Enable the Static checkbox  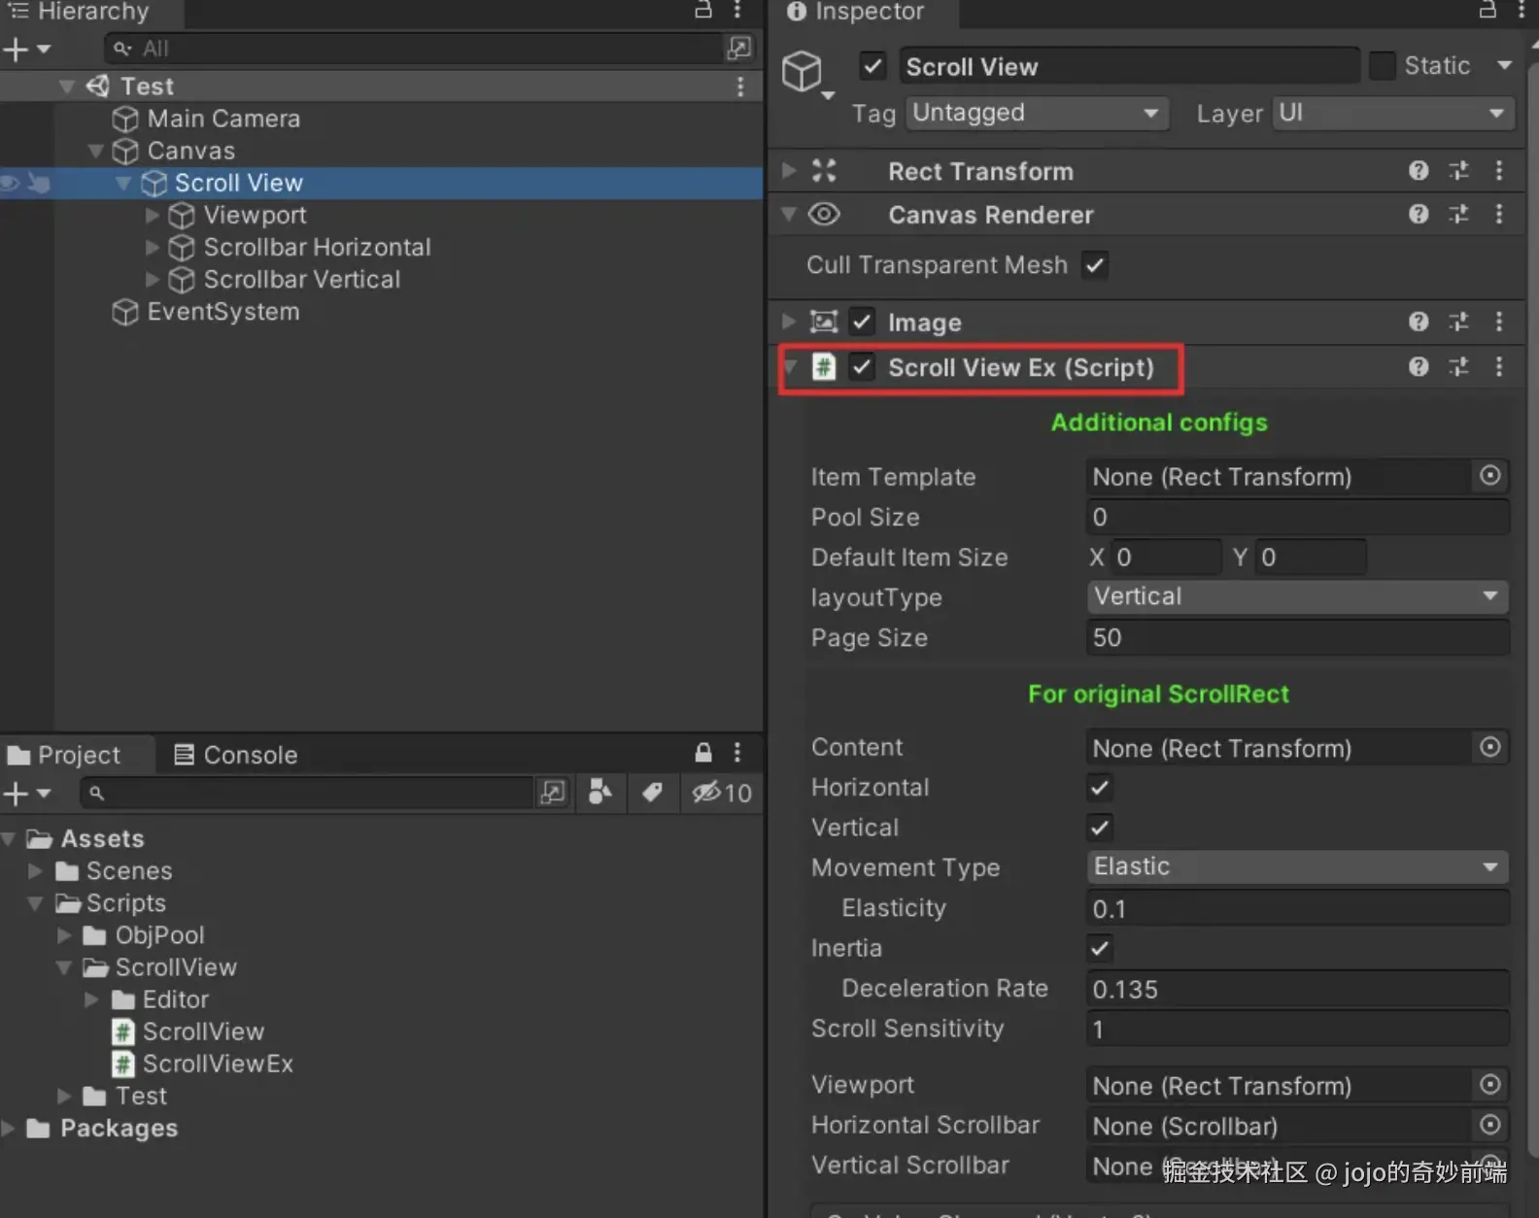point(1382,66)
